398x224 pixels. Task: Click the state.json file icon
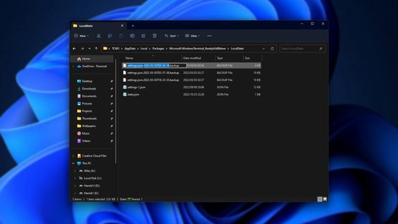124,95
